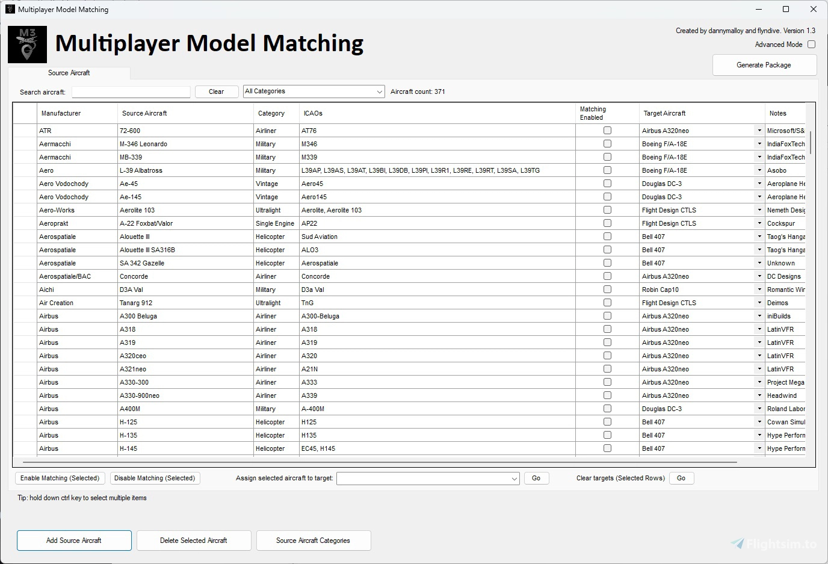Viewport: 828px width, 564px height.
Task: Click Add Source Aircraft
Action: click(x=74, y=541)
